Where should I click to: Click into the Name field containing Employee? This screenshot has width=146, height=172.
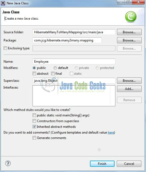(x=74, y=62)
